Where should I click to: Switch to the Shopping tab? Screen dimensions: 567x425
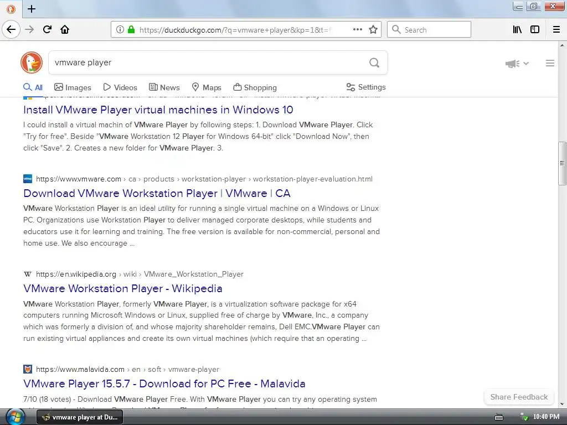pos(255,87)
